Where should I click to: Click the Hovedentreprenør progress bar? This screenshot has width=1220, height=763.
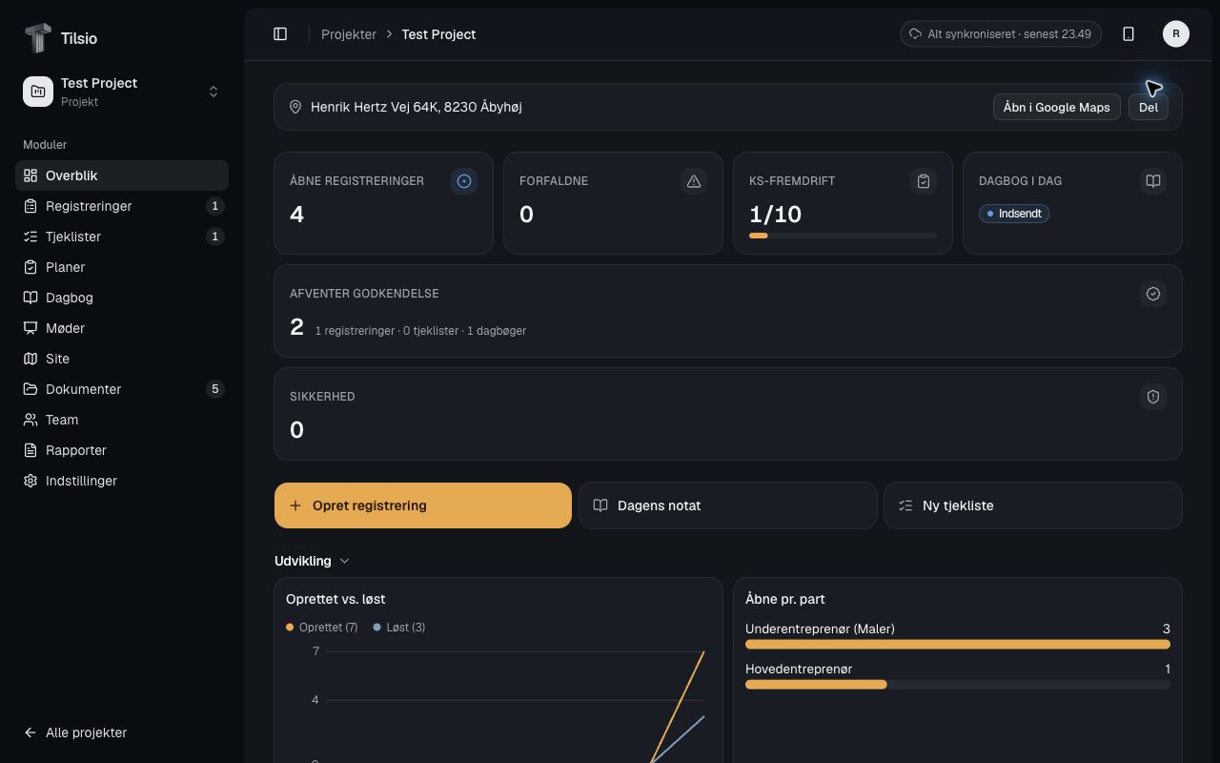(958, 685)
